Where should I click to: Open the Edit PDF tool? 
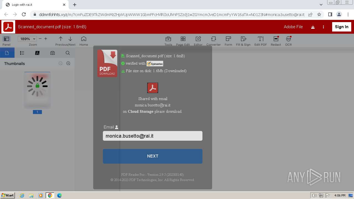261,39
